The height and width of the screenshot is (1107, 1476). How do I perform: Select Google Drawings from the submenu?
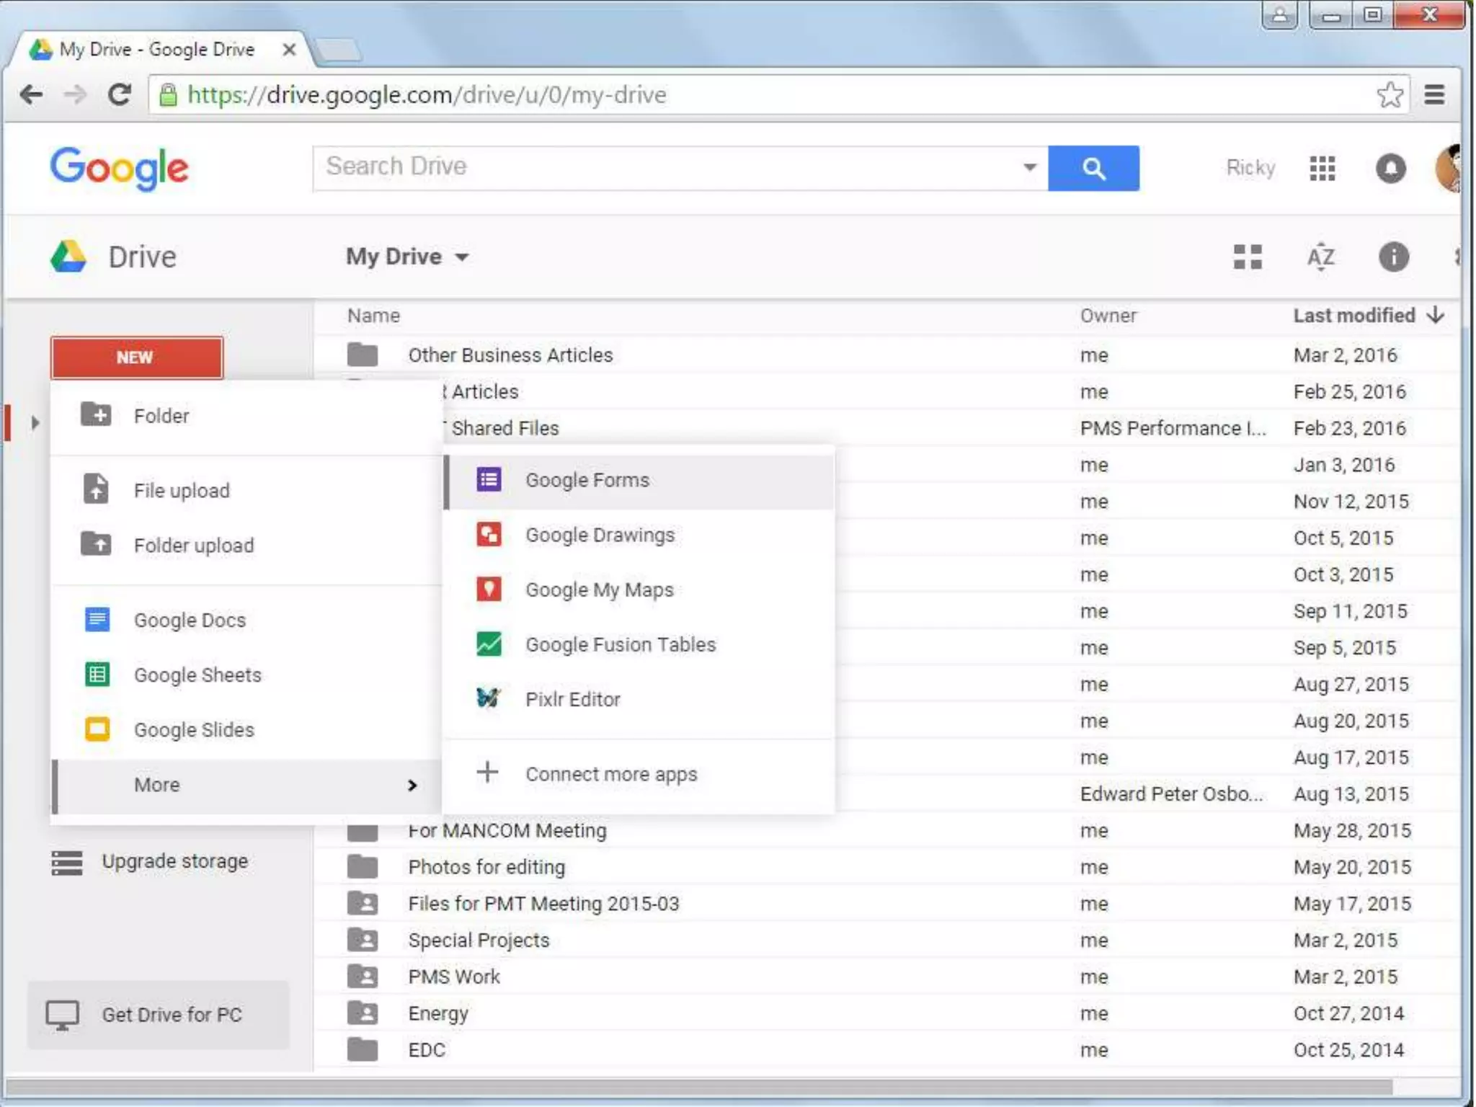600,535
